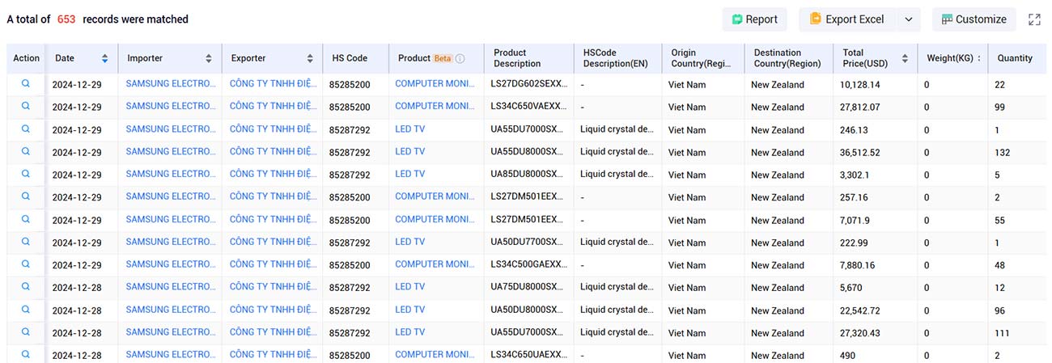Open the LED TV product link with UA85DU8000SX
This screenshot has height=363, width=1052.
pyautogui.click(x=409, y=174)
